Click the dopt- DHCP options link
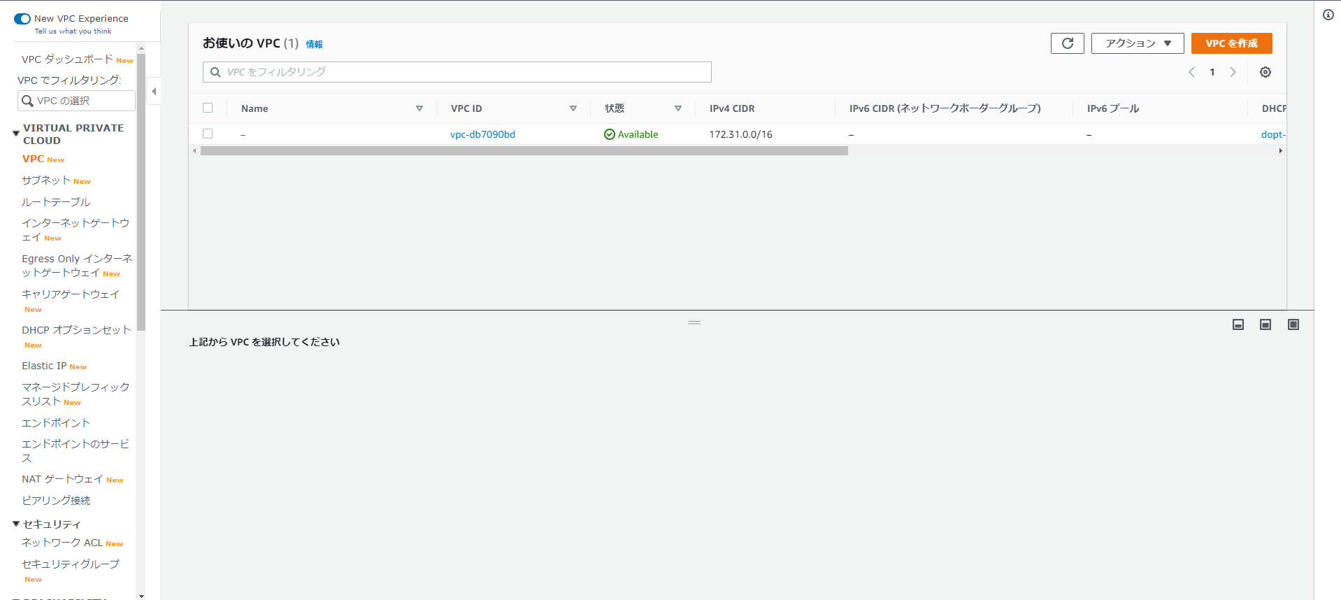This screenshot has width=1341, height=600. [x=1272, y=134]
